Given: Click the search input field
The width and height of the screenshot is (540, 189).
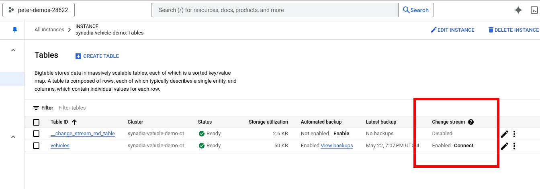Looking at the screenshot, I should coord(275,10).
